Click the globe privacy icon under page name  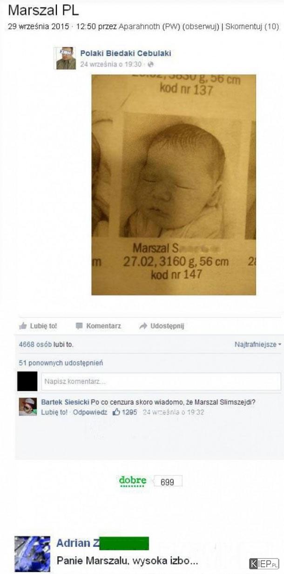150,64
